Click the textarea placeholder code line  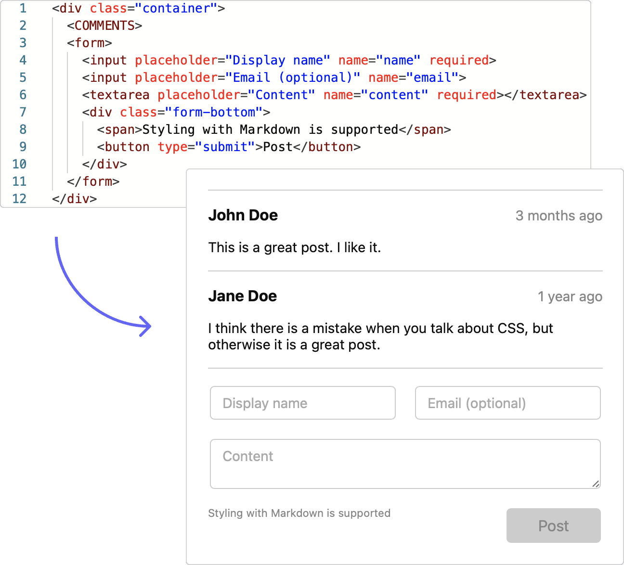(x=334, y=95)
